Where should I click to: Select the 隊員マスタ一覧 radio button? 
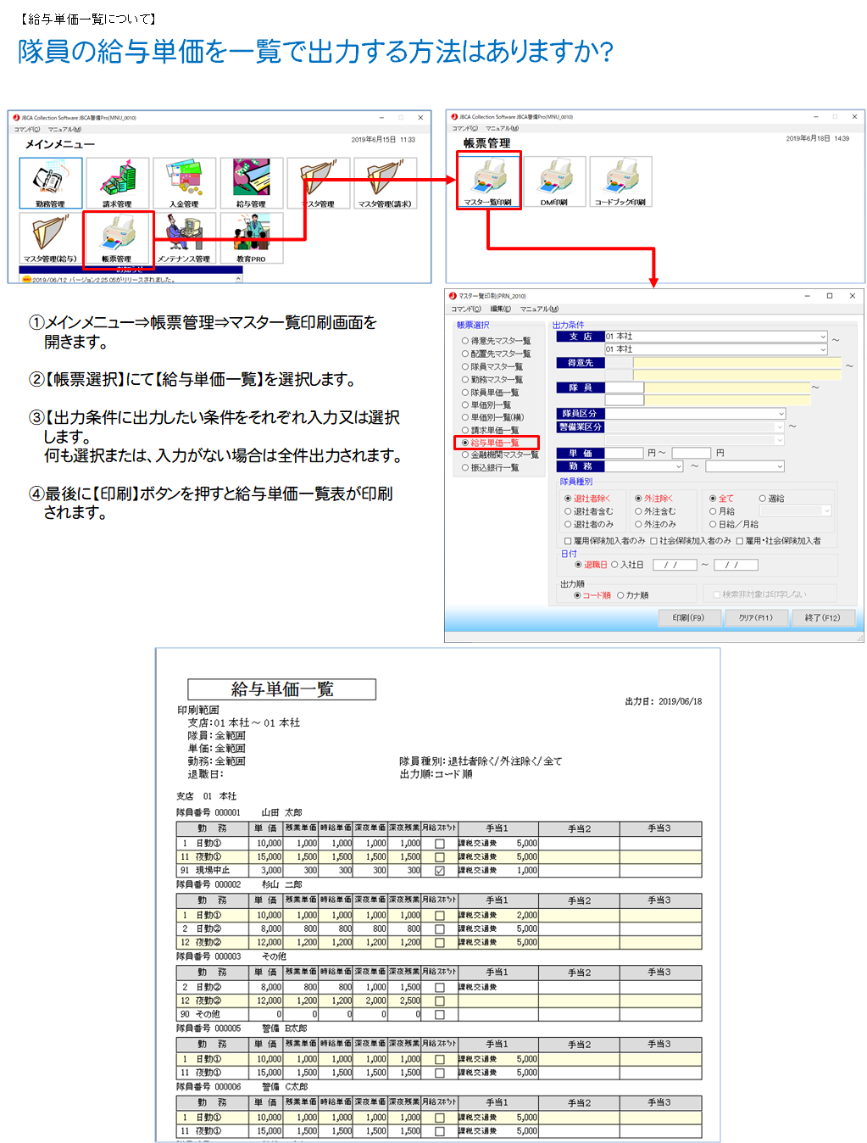pyautogui.click(x=465, y=367)
